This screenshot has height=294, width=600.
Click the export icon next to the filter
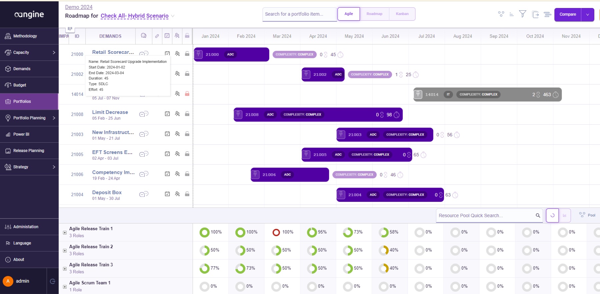point(535,14)
